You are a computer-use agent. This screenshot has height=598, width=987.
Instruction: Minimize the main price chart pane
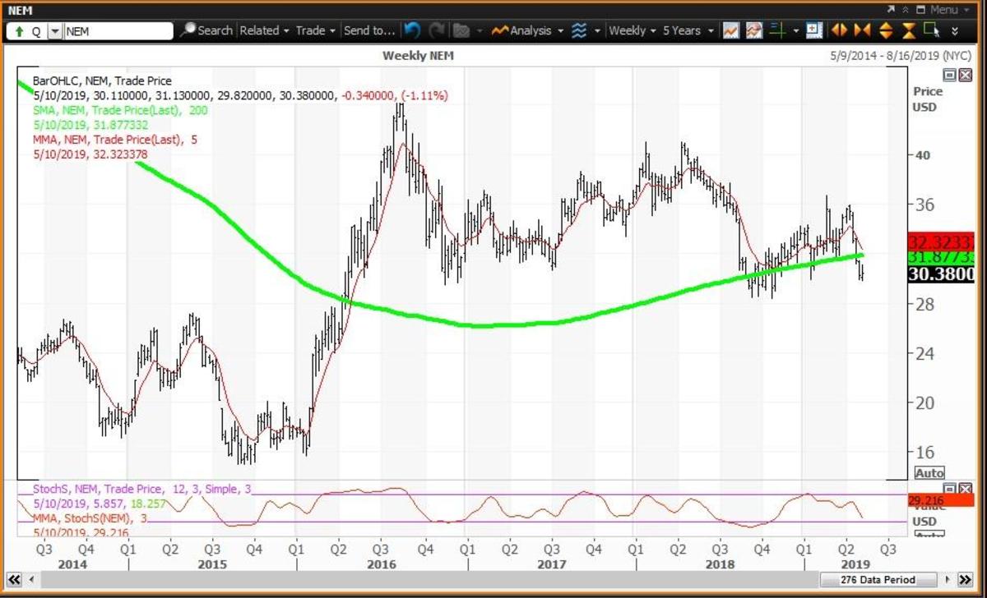(948, 75)
